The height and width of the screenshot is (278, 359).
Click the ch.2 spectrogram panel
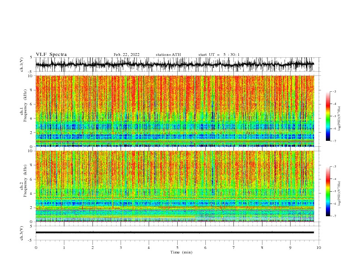175,186
